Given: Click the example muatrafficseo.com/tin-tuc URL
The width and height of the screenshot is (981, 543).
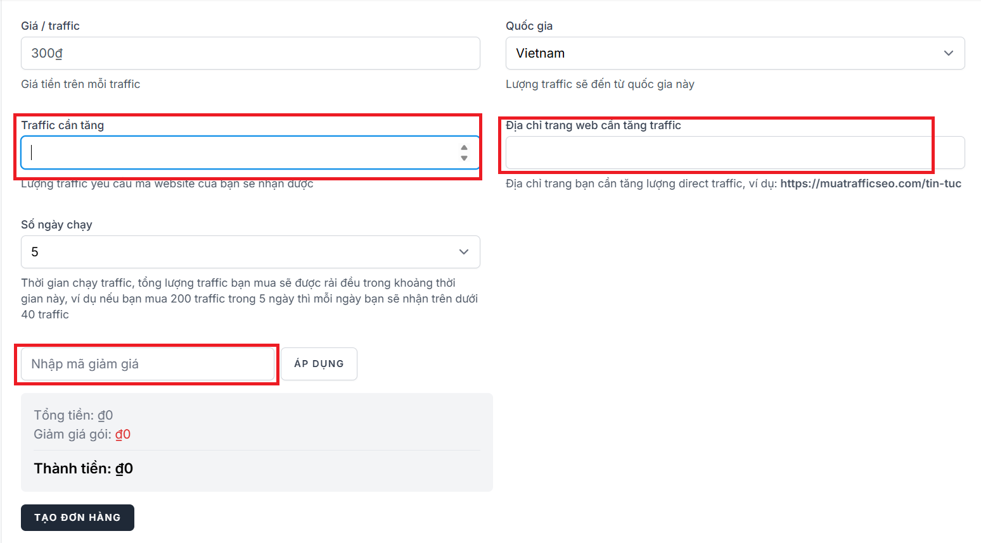Looking at the screenshot, I should click(871, 184).
